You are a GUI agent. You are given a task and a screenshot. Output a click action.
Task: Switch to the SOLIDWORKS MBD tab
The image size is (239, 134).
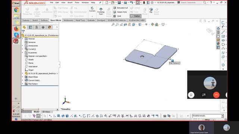tap(137, 20)
